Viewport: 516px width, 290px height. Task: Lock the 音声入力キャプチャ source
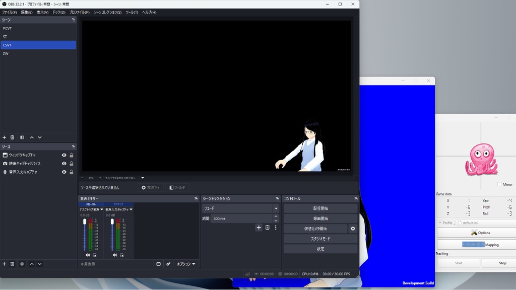72,172
